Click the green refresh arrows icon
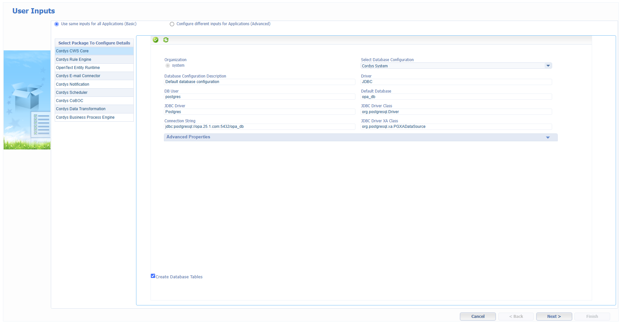620x327 pixels. pos(166,40)
